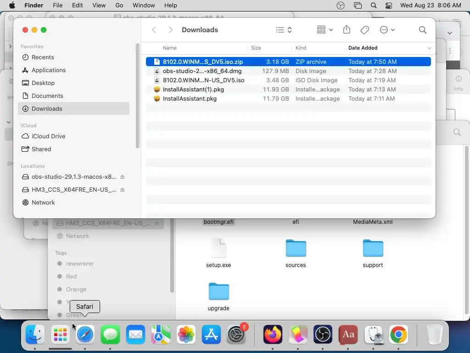The image size is (470, 353).
Task: Select Downloads in the sidebar
Action: [73, 108]
